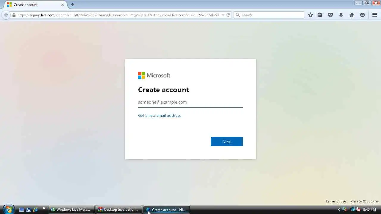381x214 pixels.
Task: Open the downloads arrow icon
Action: (x=341, y=15)
